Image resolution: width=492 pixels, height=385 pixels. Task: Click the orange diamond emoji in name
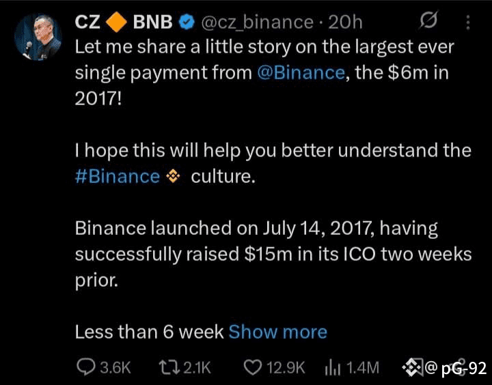tap(118, 23)
